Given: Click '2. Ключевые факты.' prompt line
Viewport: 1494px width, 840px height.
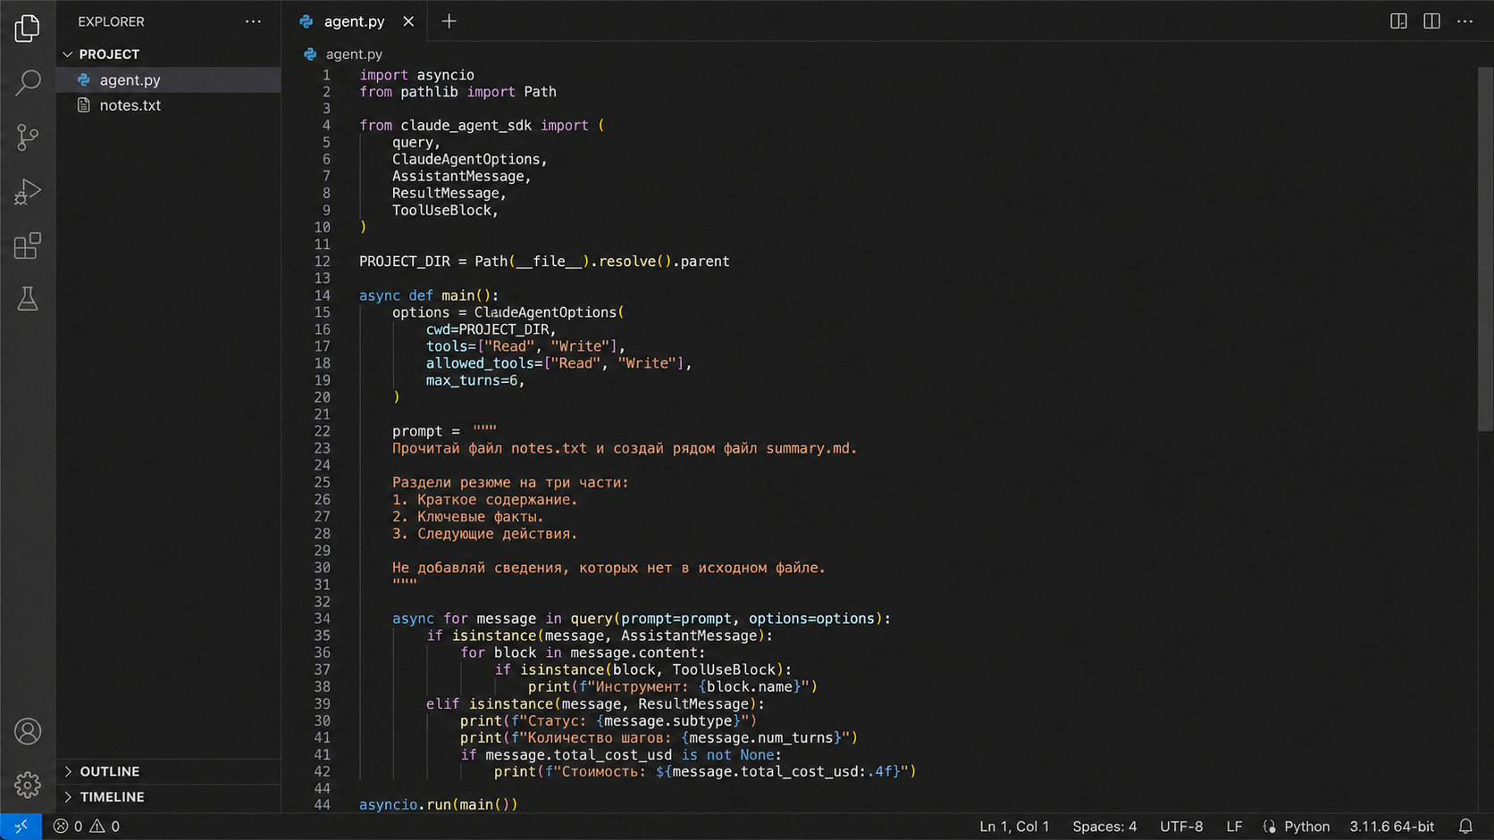Looking at the screenshot, I should (x=467, y=517).
